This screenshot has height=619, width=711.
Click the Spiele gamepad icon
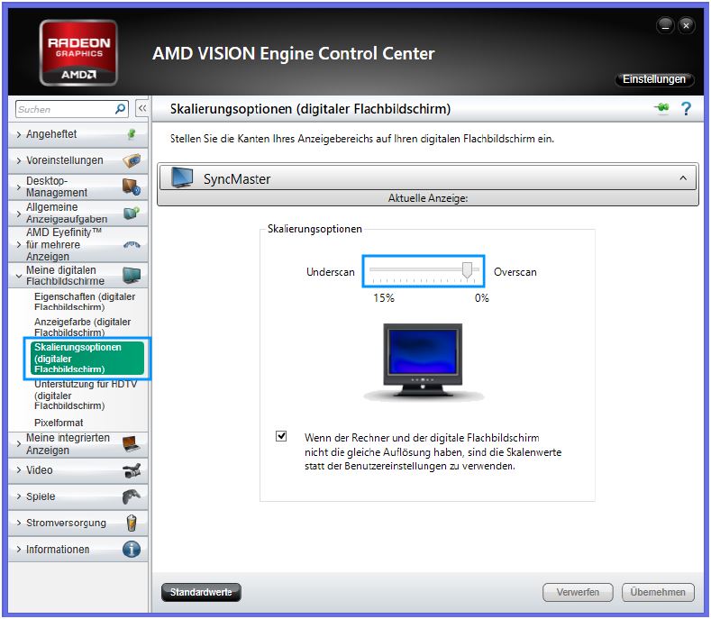click(132, 496)
